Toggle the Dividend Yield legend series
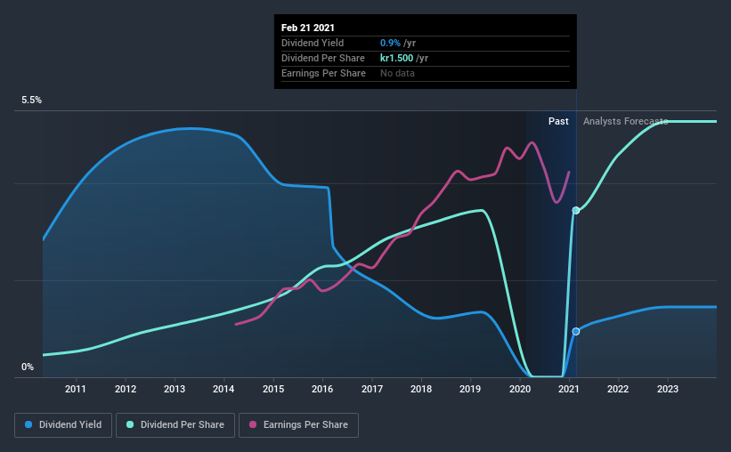Image resolution: width=731 pixels, height=452 pixels. (x=63, y=425)
